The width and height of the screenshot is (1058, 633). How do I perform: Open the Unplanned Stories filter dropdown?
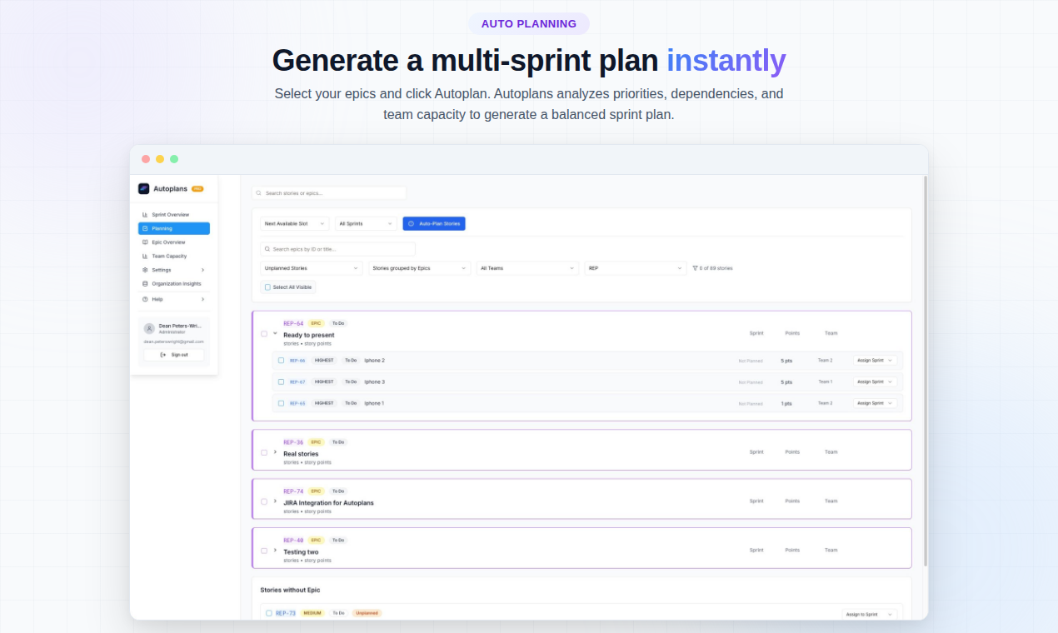[x=312, y=268]
